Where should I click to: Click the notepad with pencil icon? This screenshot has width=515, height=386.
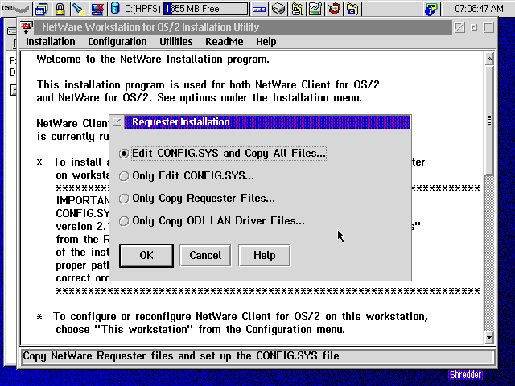point(315,9)
